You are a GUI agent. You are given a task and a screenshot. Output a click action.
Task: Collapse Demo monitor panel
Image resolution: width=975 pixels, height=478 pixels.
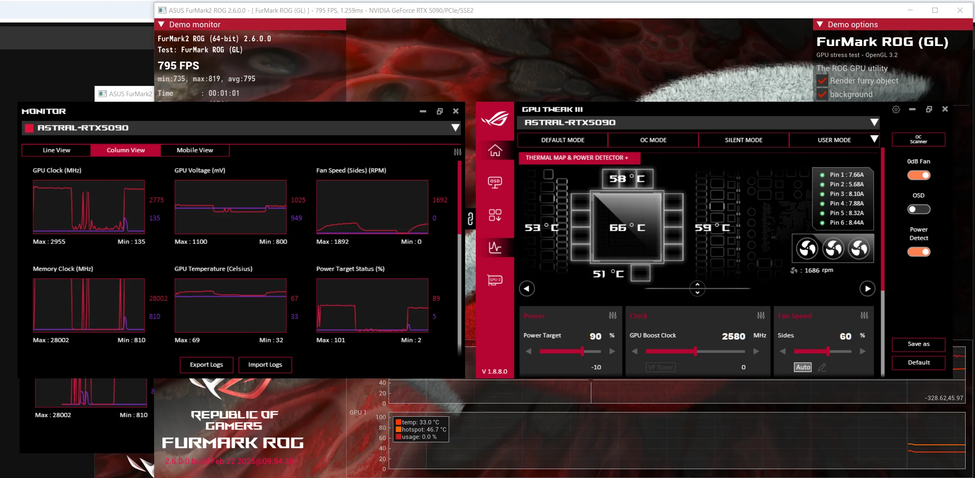click(x=162, y=24)
